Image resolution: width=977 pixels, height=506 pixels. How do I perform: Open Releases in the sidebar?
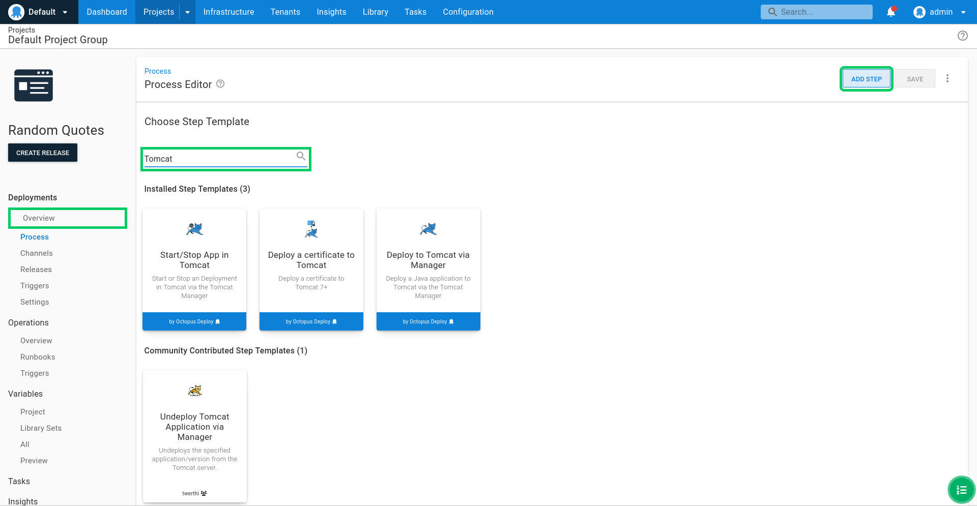click(36, 270)
